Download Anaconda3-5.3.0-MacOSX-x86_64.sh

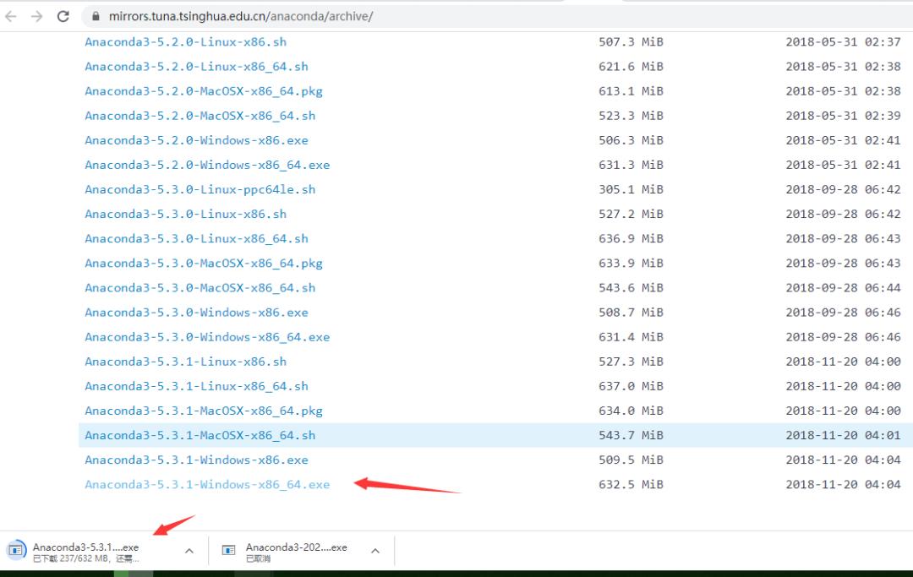[200, 288]
